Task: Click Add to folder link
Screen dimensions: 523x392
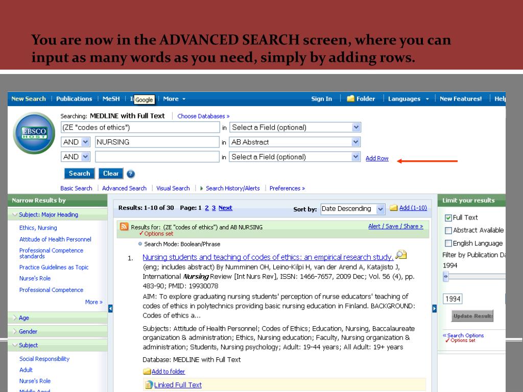Action: coord(168,372)
